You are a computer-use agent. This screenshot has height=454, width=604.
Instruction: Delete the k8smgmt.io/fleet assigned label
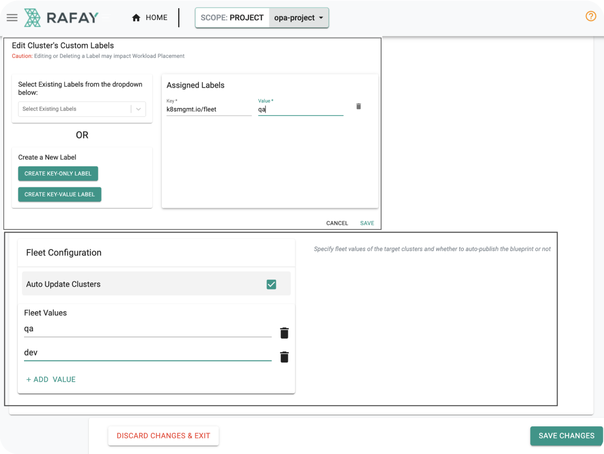pyautogui.click(x=358, y=106)
